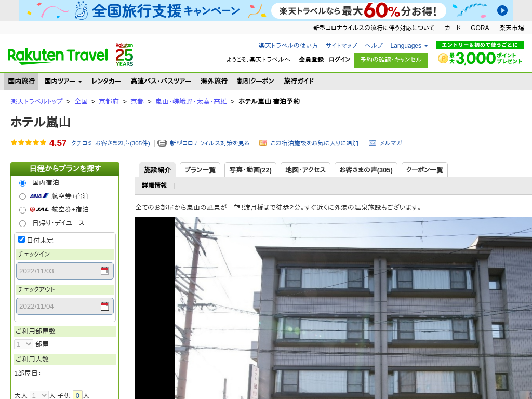The image size is (532, 399).
Task: Toggle the 日付未定 checkbox
Action: tap(21, 240)
